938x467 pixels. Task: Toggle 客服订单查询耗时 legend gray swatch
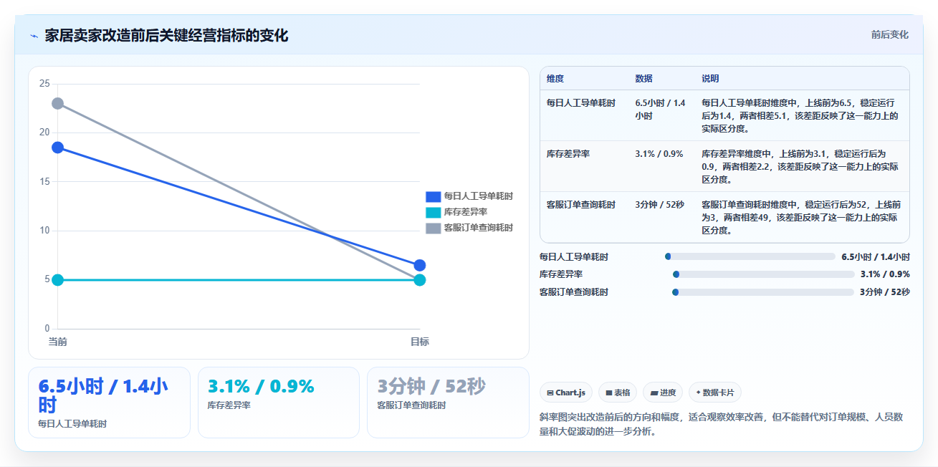tap(434, 228)
